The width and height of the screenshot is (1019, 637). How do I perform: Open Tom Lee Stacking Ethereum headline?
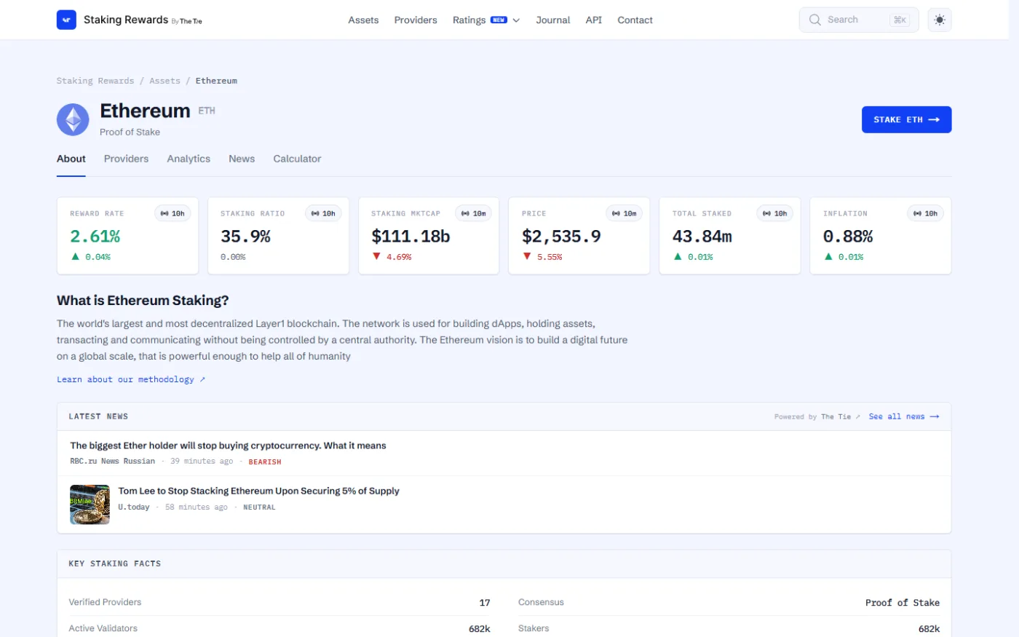click(x=259, y=491)
